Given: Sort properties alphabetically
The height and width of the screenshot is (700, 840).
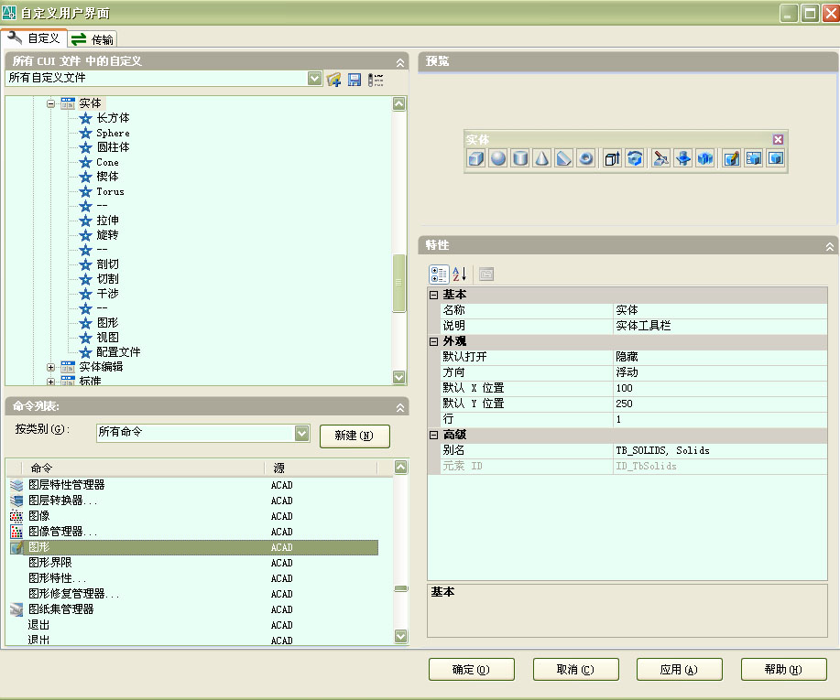Looking at the screenshot, I should point(460,274).
